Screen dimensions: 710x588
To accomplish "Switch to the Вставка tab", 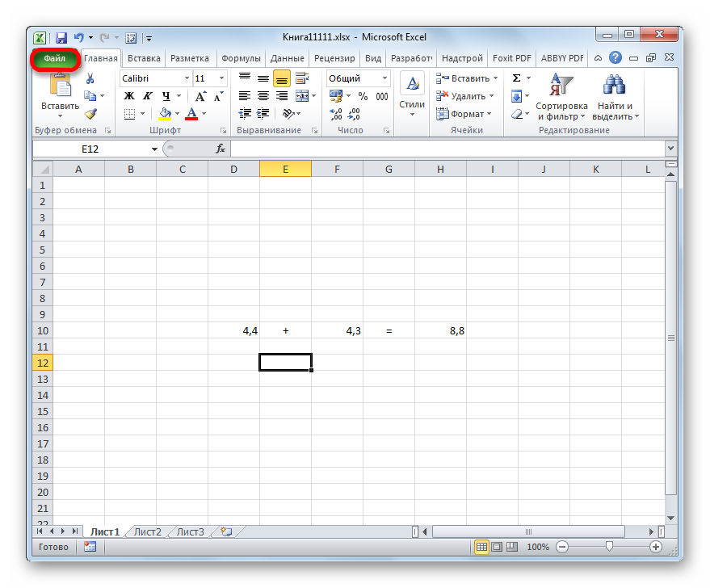I will (x=144, y=58).
